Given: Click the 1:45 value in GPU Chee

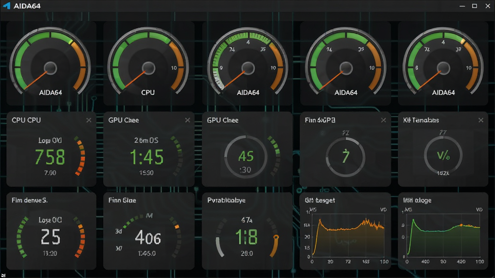Looking at the screenshot, I should click(147, 157).
